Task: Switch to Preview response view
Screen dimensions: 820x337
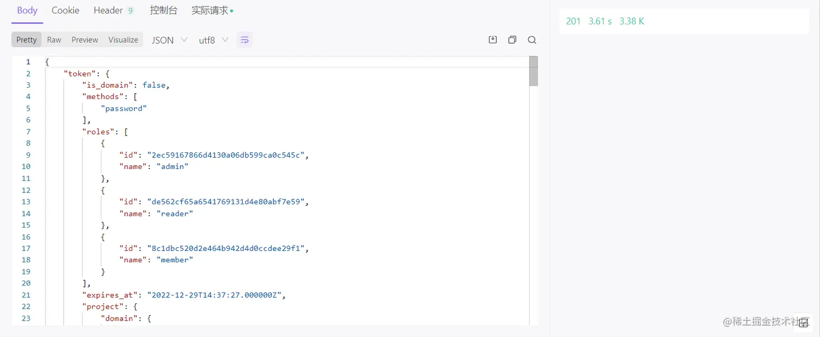Action: click(x=85, y=39)
